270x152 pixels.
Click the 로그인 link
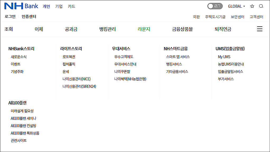10,17
